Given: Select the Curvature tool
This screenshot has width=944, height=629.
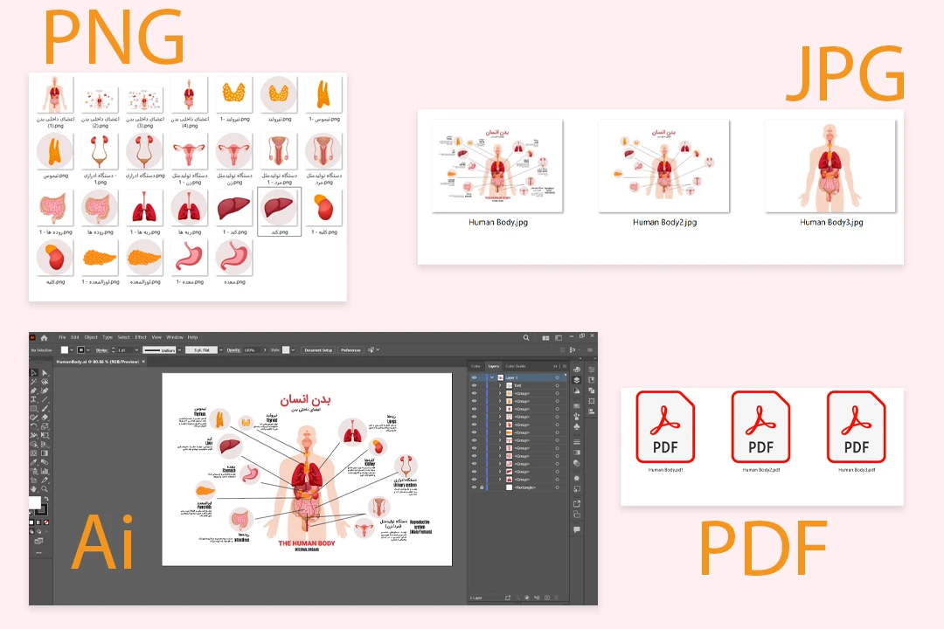Looking at the screenshot, I should [45, 391].
